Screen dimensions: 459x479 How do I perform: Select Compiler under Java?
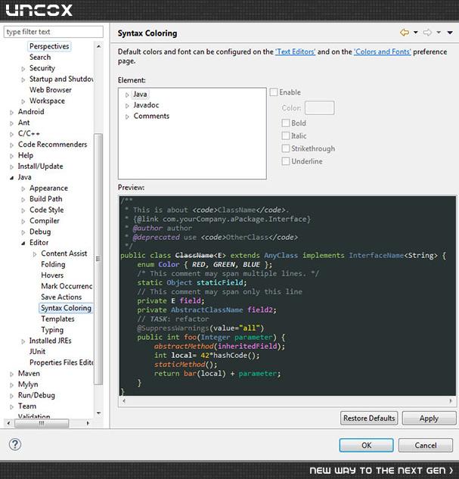click(45, 220)
